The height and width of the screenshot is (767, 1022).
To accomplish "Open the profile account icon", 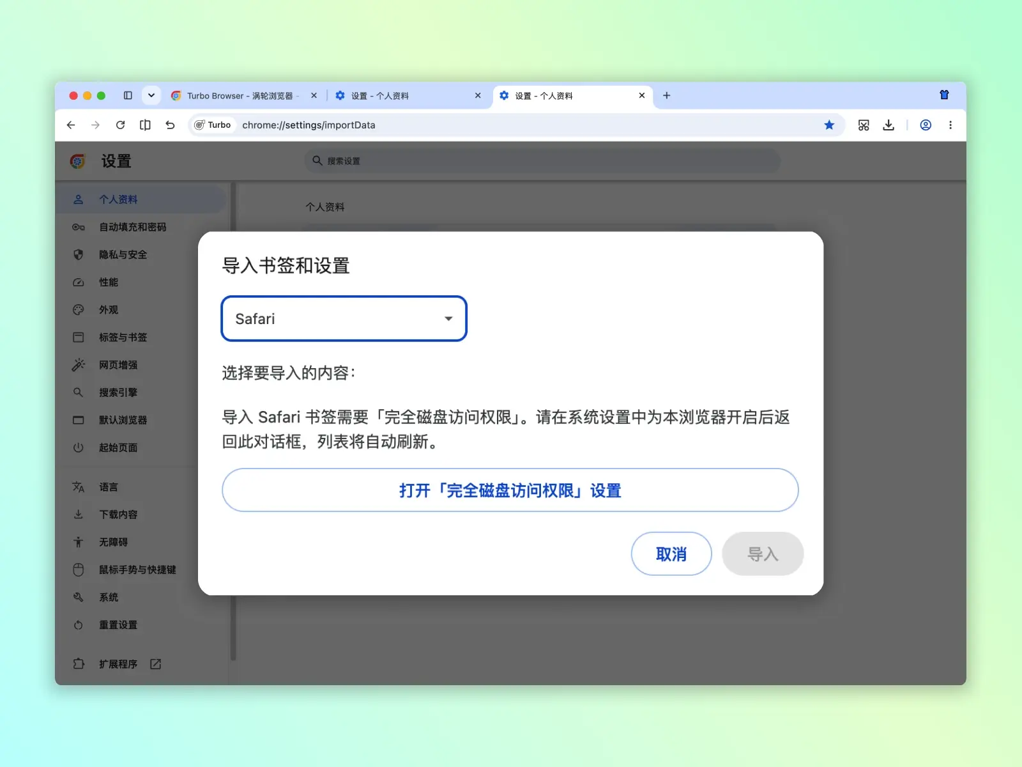I will [926, 125].
